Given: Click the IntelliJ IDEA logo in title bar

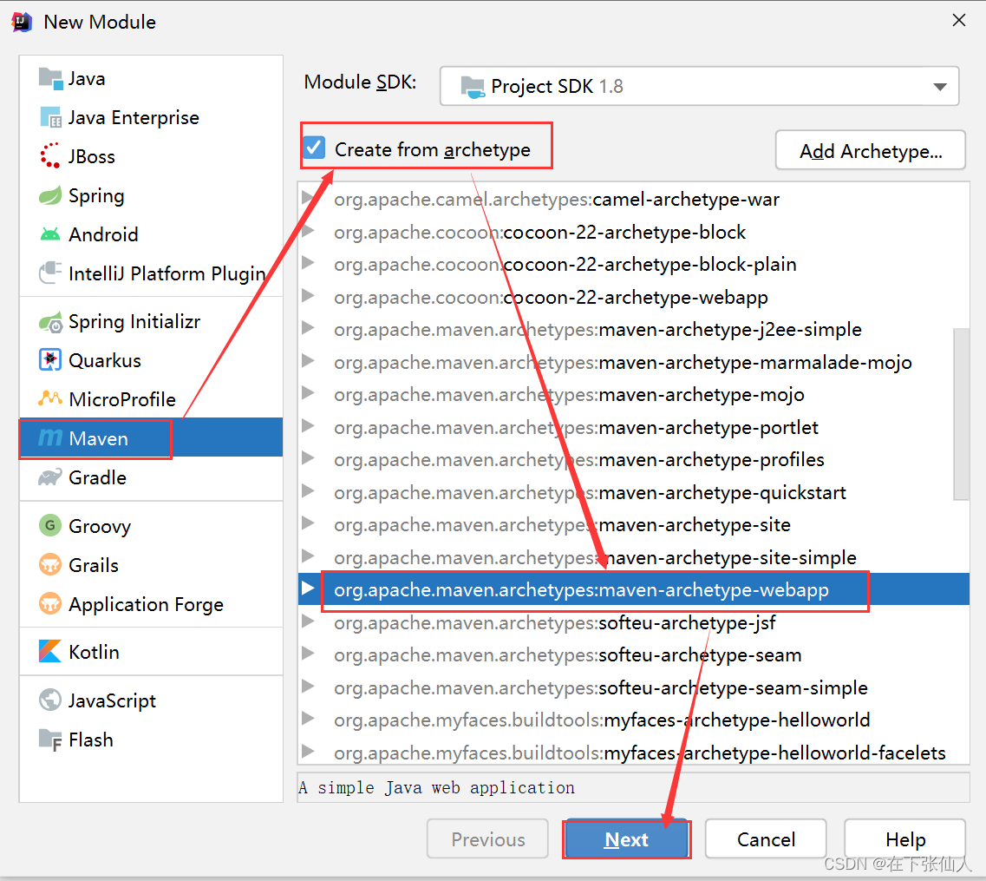Looking at the screenshot, I should [22, 22].
